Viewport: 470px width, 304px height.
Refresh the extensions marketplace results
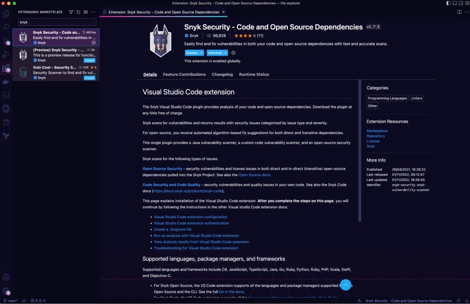click(78, 12)
